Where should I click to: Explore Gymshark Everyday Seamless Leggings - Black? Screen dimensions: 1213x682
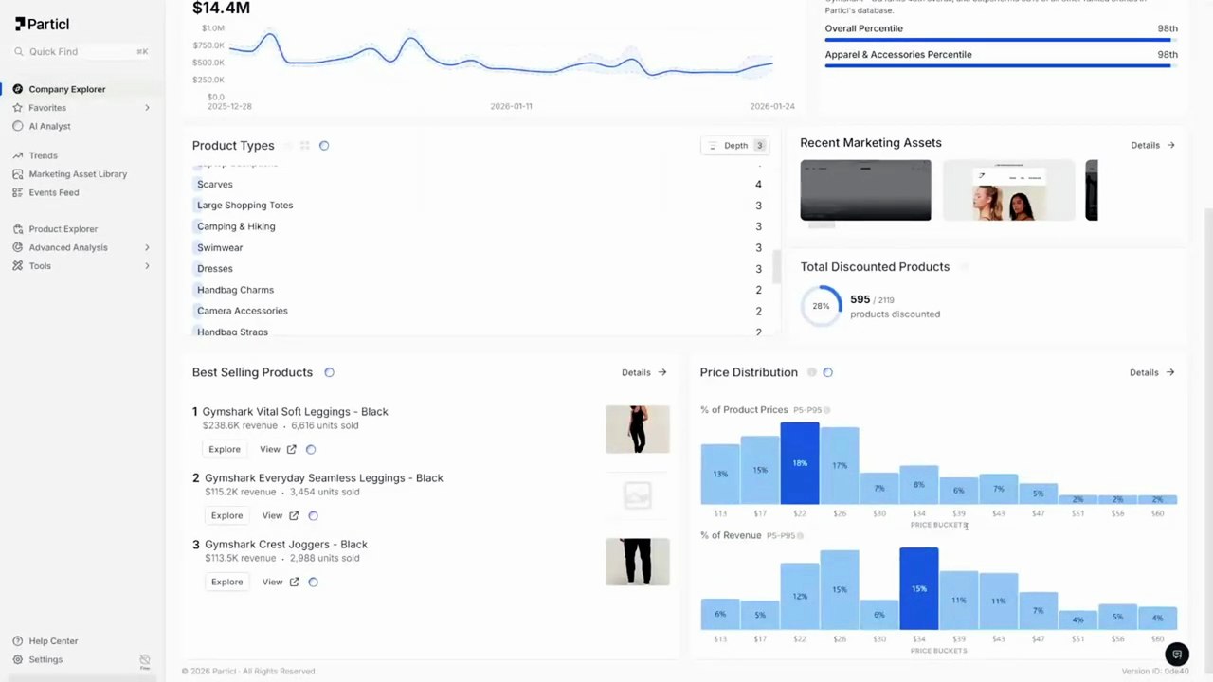pyautogui.click(x=226, y=515)
